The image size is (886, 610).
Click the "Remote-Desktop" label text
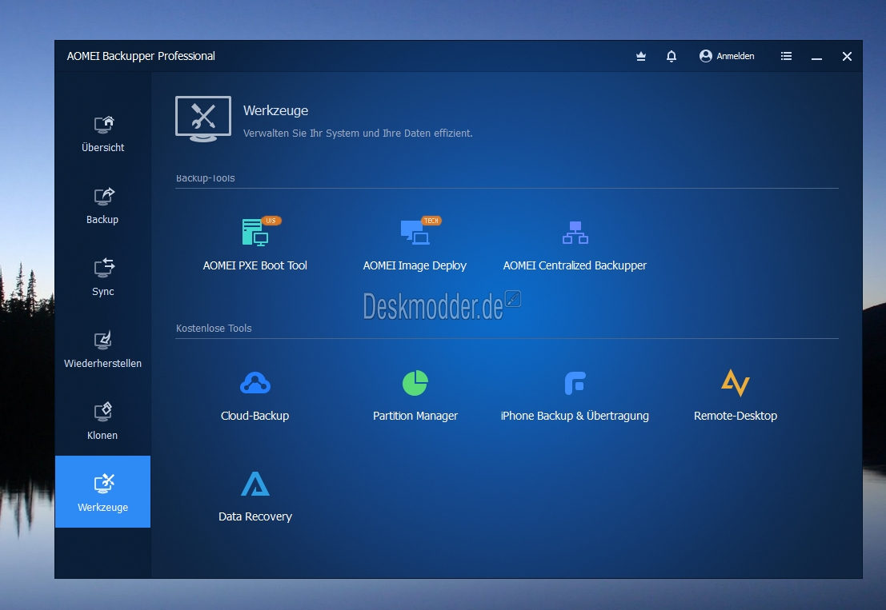[736, 416]
